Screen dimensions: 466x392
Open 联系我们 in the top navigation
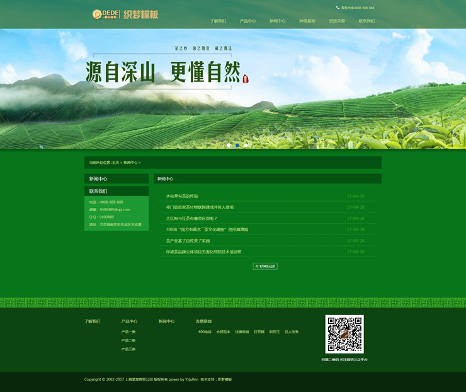[367, 21]
